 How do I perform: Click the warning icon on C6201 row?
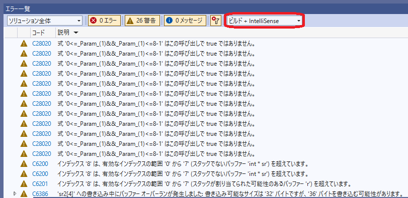(24, 184)
